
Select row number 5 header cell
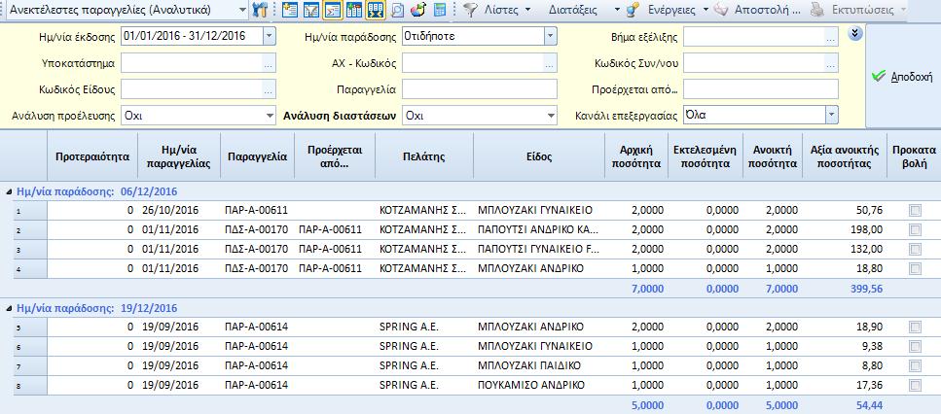(30, 328)
